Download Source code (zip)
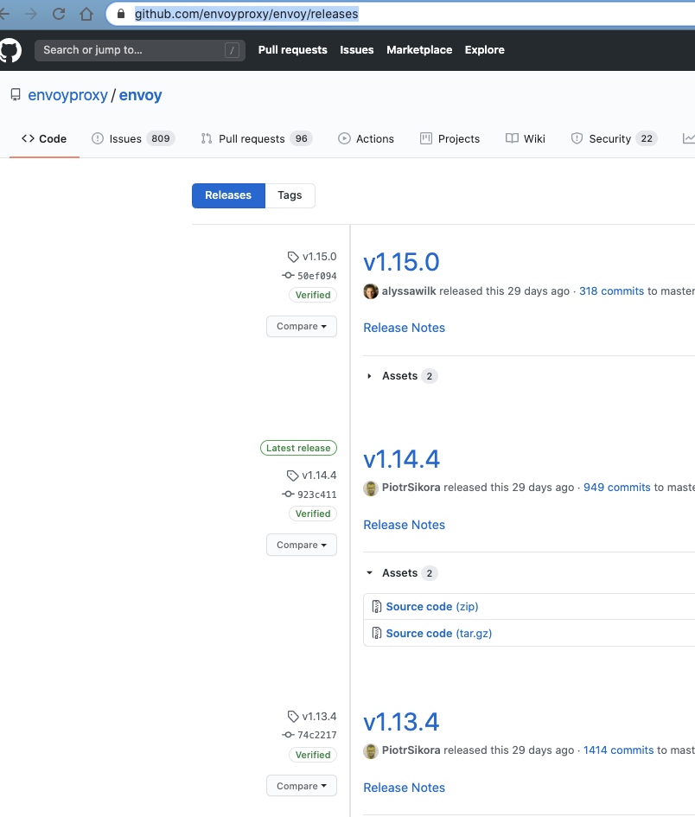Screen dimensions: 695x817 coord(432,607)
